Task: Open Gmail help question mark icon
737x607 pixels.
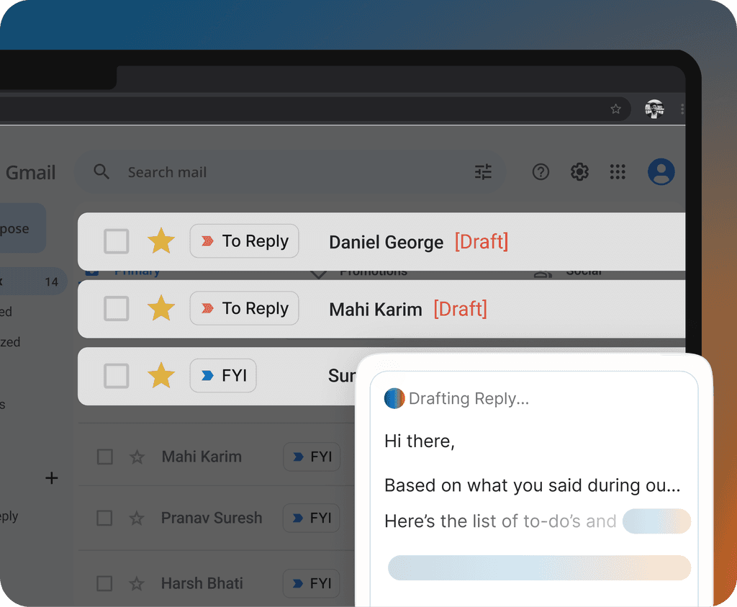Action: point(541,171)
